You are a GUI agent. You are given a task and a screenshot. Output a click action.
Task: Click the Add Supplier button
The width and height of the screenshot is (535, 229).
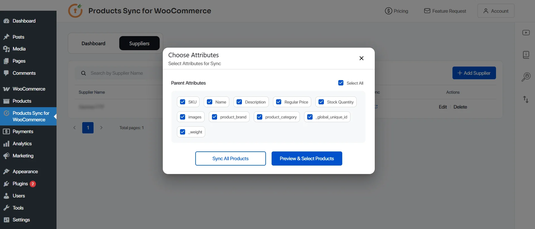coord(474,73)
